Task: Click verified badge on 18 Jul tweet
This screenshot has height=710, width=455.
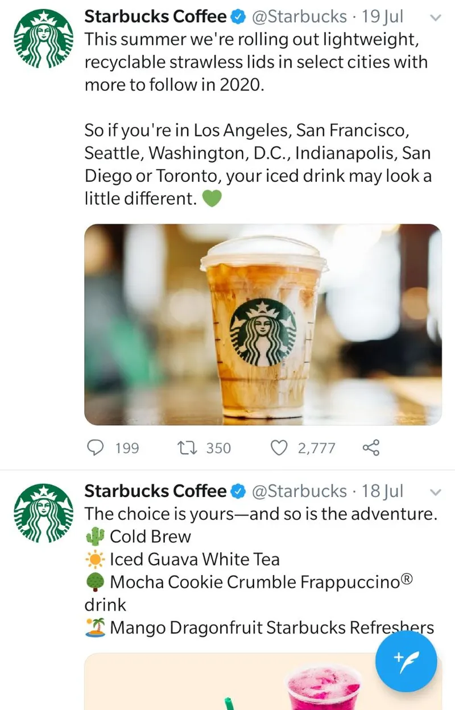Action: 238,491
